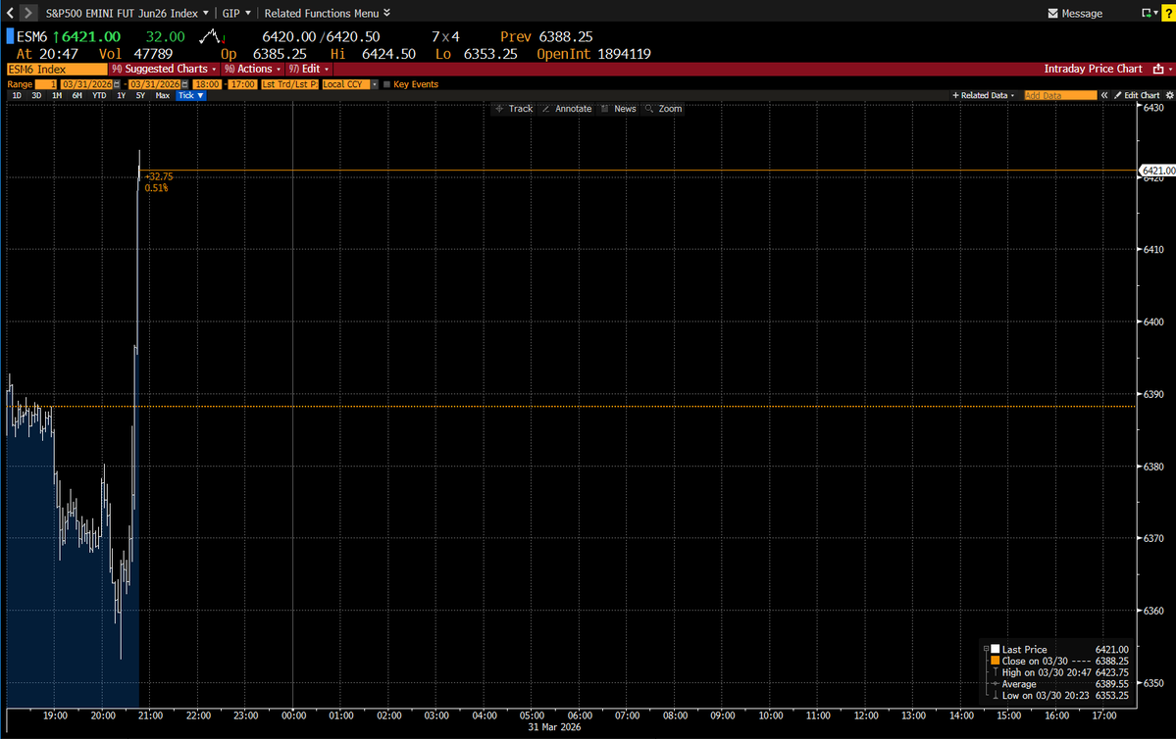Select the Max period tab
The image size is (1176, 739).
(162, 96)
